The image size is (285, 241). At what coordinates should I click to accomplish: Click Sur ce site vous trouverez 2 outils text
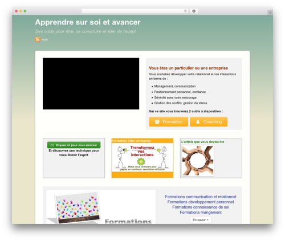[186, 111]
